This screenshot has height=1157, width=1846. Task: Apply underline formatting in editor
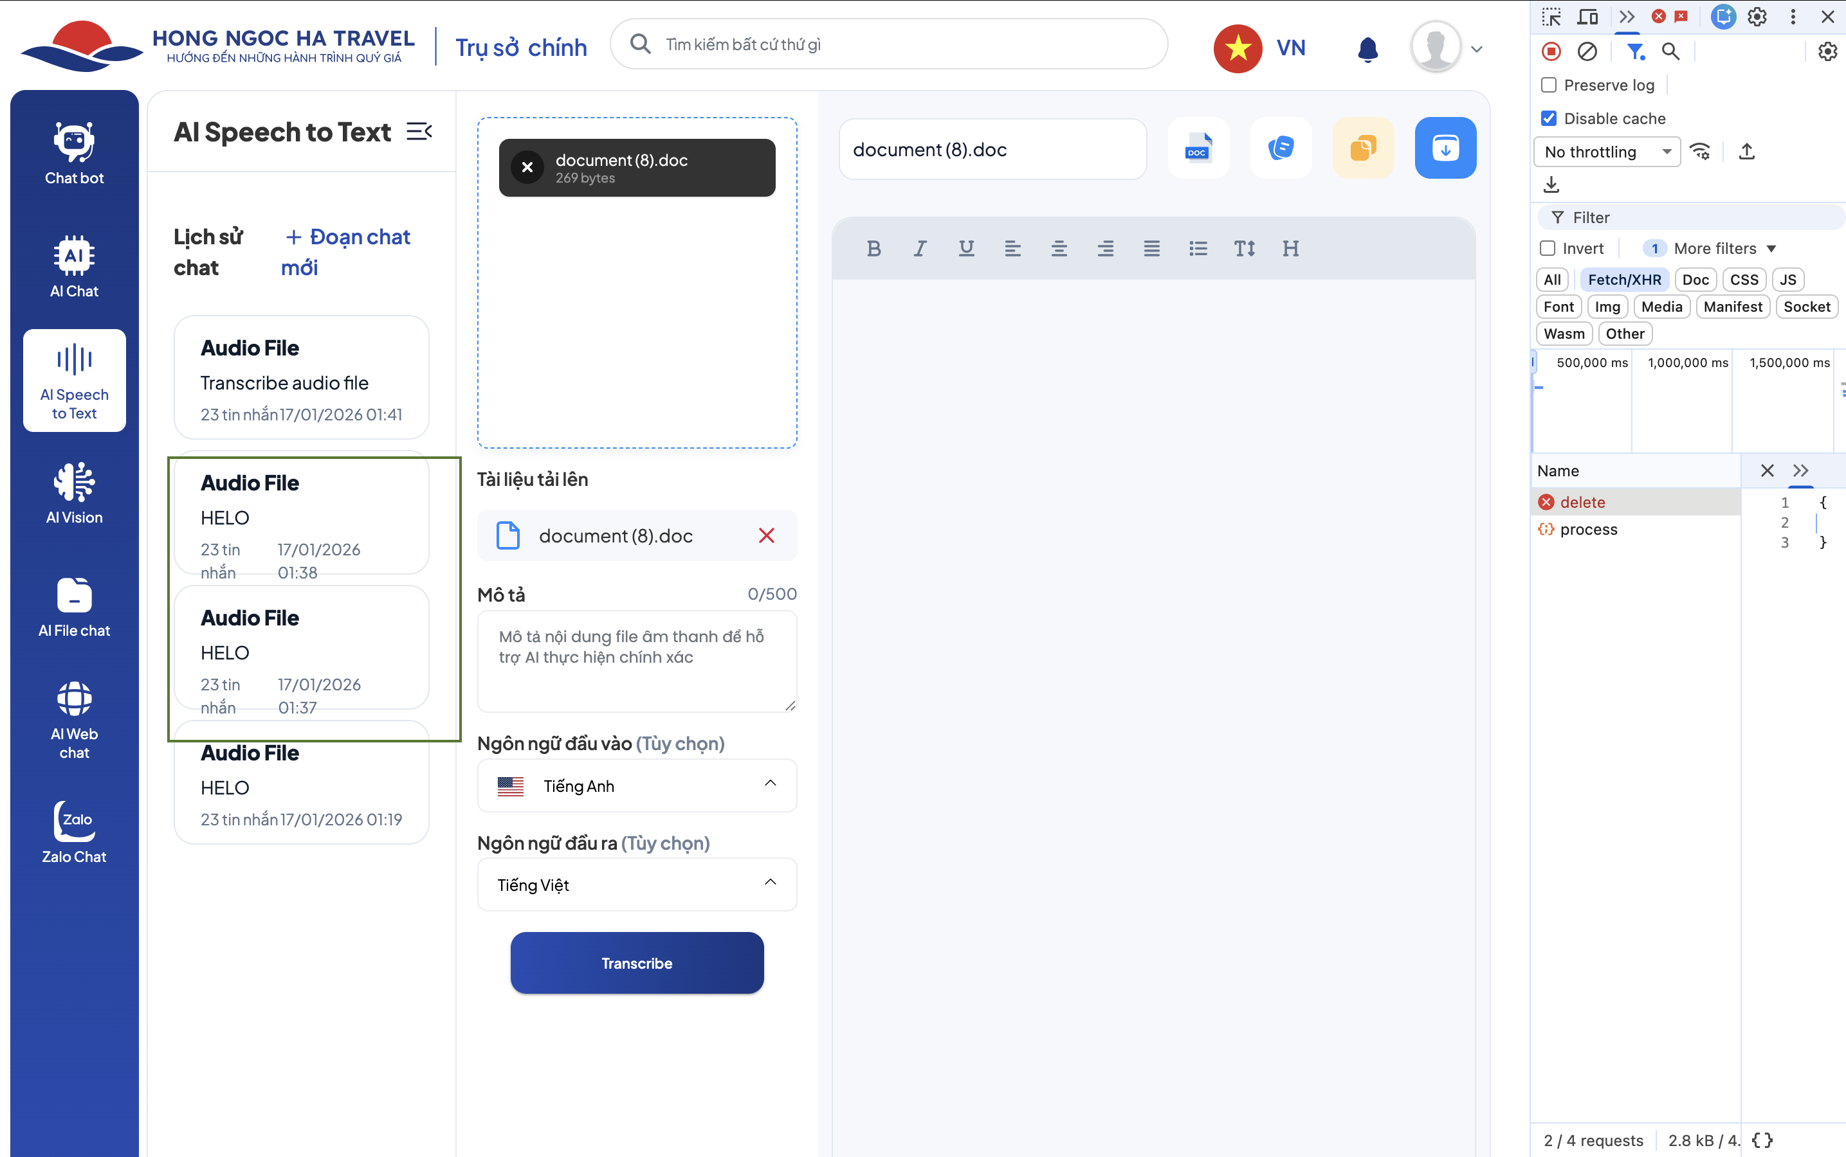coord(966,249)
